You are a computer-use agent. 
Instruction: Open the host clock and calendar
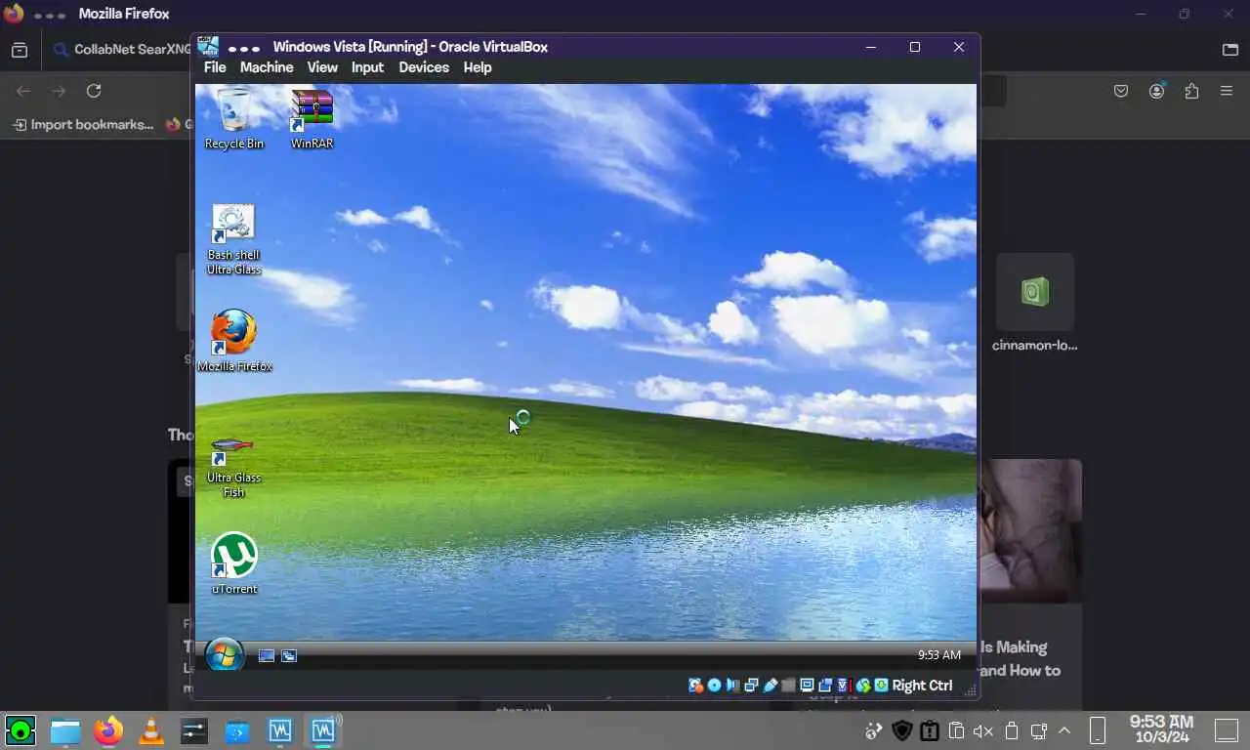pyautogui.click(x=1161, y=729)
